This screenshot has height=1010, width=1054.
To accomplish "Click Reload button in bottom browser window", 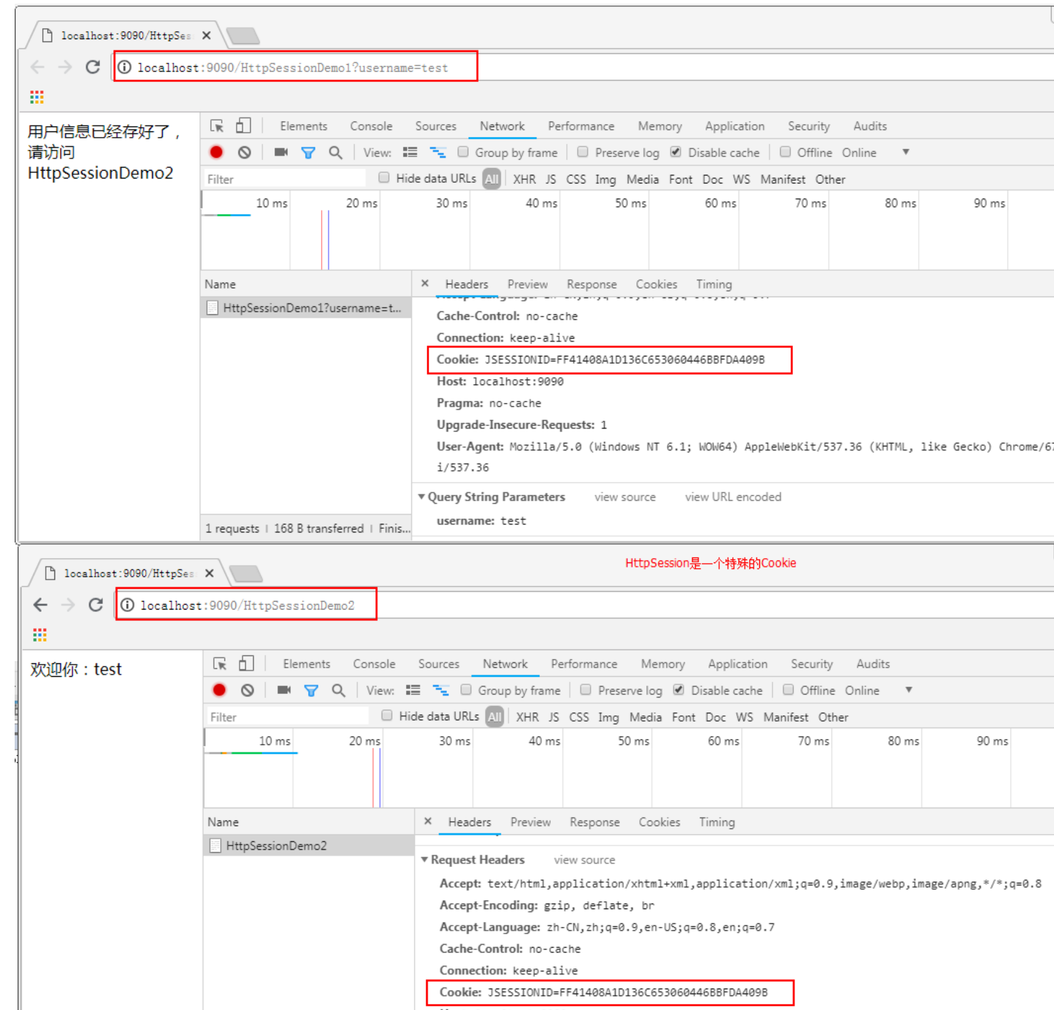I will coord(96,605).
